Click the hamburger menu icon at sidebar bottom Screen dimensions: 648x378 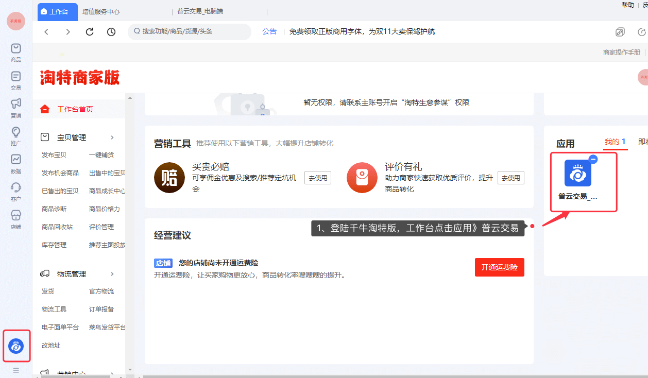click(x=16, y=370)
